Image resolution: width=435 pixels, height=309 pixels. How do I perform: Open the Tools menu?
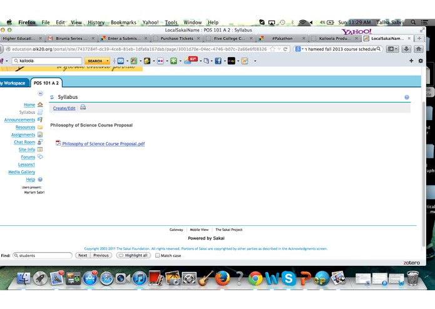point(171,23)
